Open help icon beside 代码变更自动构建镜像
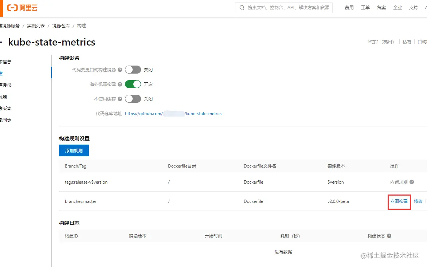The height and width of the screenshot is (267, 427). pyautogui.click(x=120, y=70)
